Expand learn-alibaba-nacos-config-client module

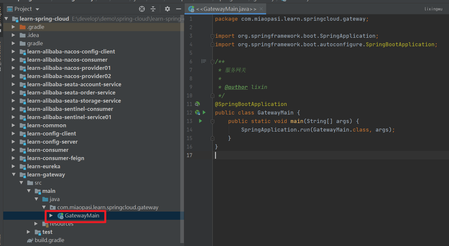[13, 51]
